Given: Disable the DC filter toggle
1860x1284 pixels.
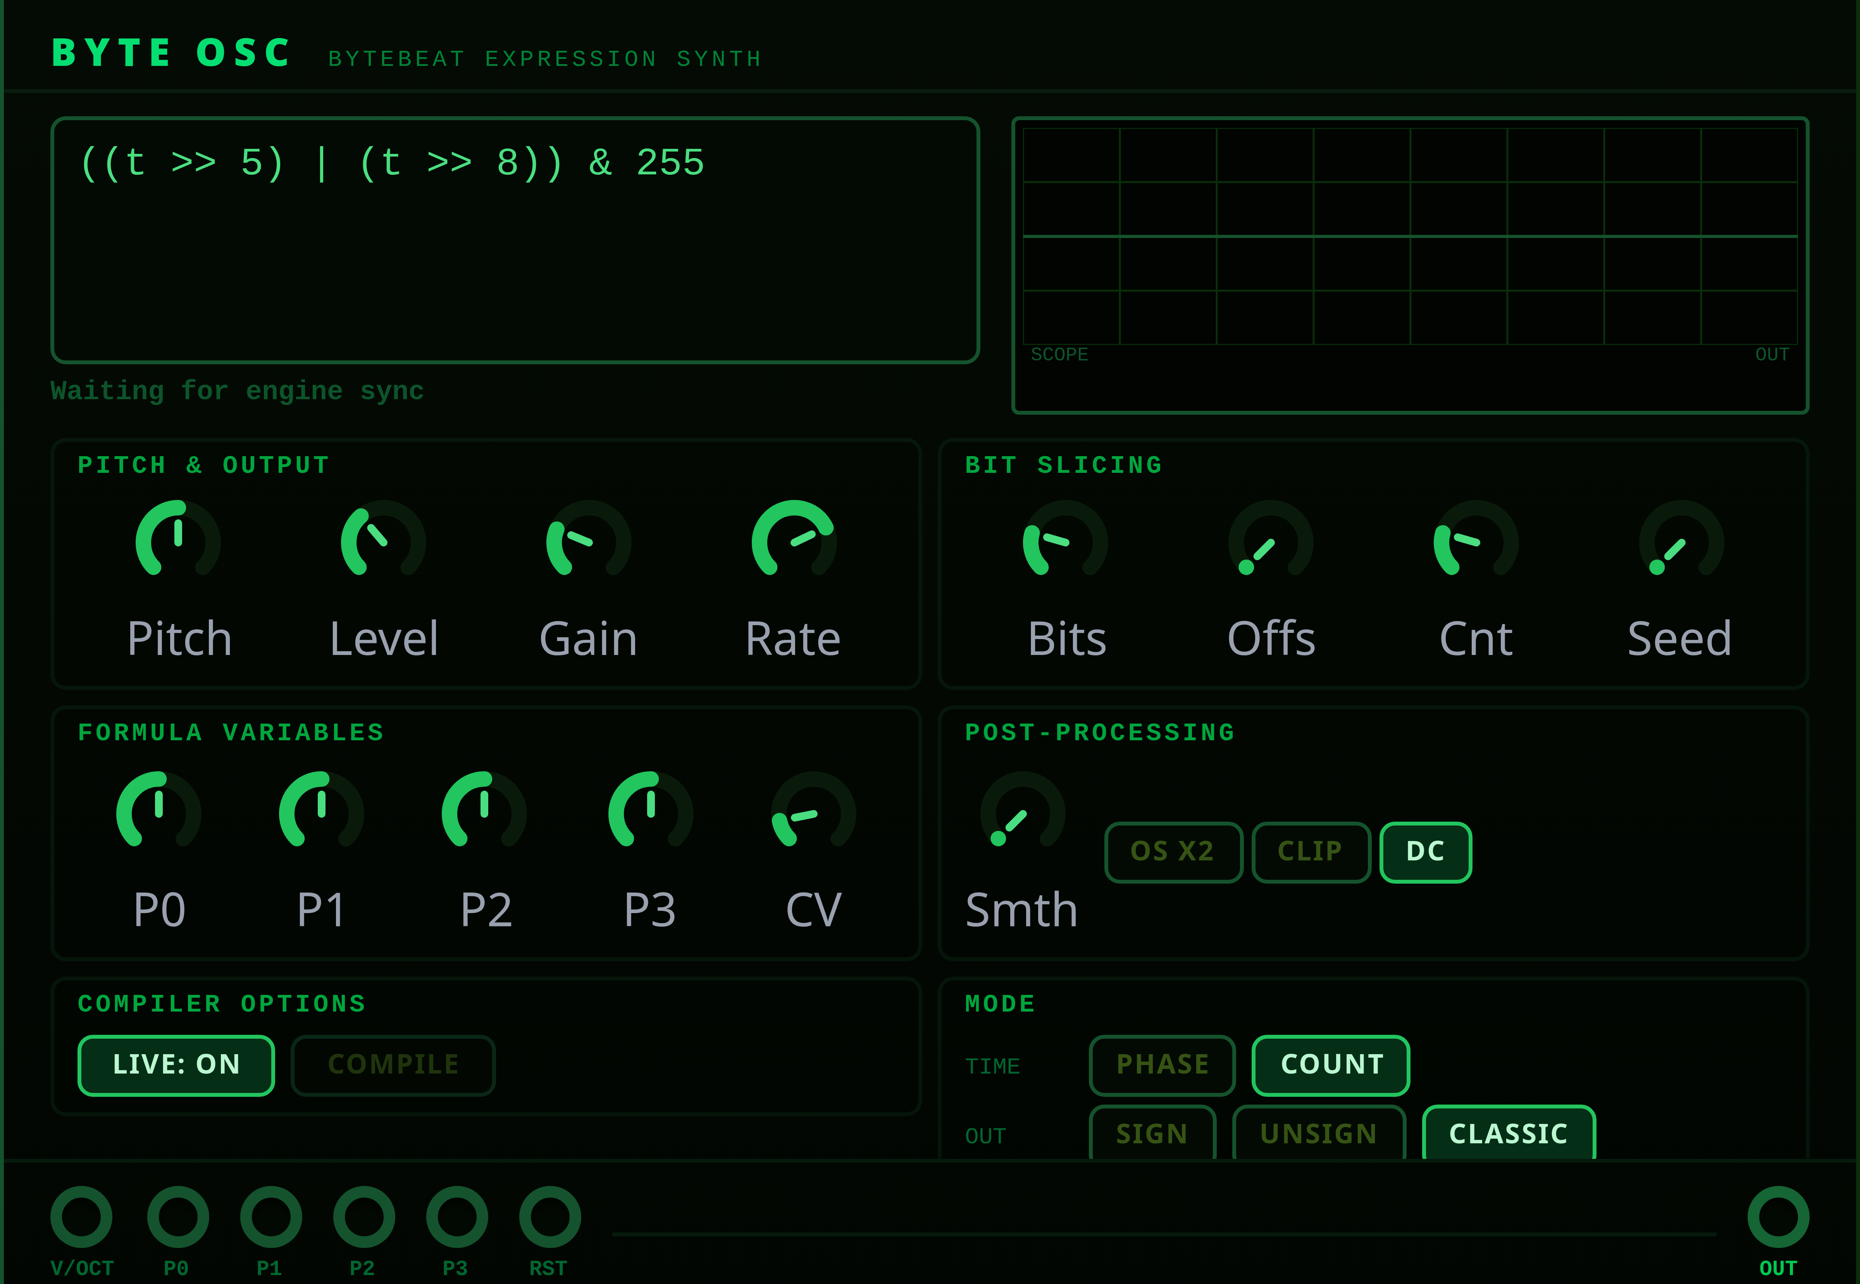Looking at the screenshot, I should (x=1425, y=852).
